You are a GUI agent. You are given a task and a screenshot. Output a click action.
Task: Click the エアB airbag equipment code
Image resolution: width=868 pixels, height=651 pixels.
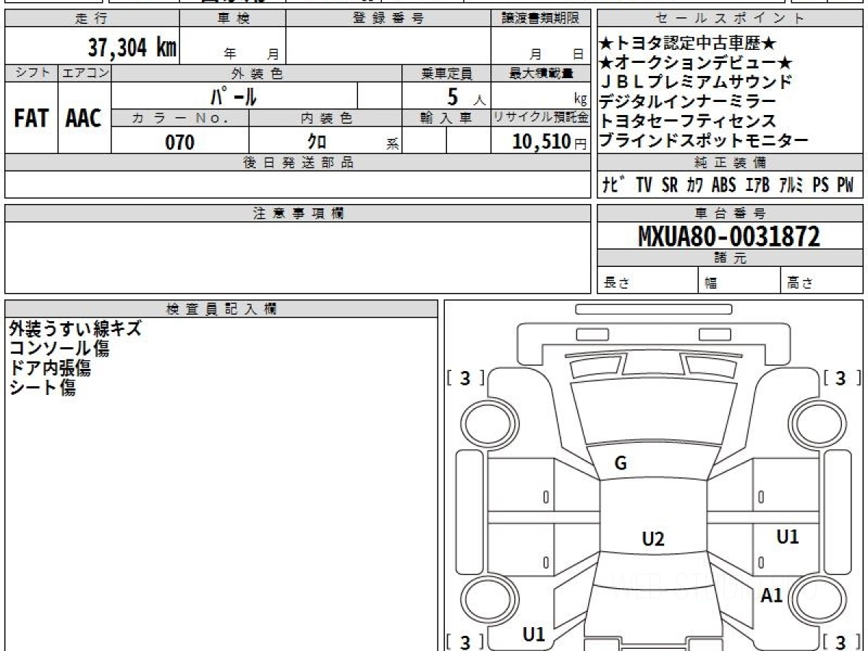(756, 185)
